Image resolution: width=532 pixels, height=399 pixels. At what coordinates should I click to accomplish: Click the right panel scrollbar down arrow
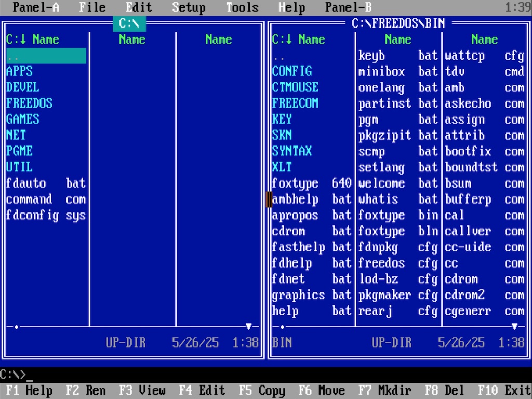(514, 327)
